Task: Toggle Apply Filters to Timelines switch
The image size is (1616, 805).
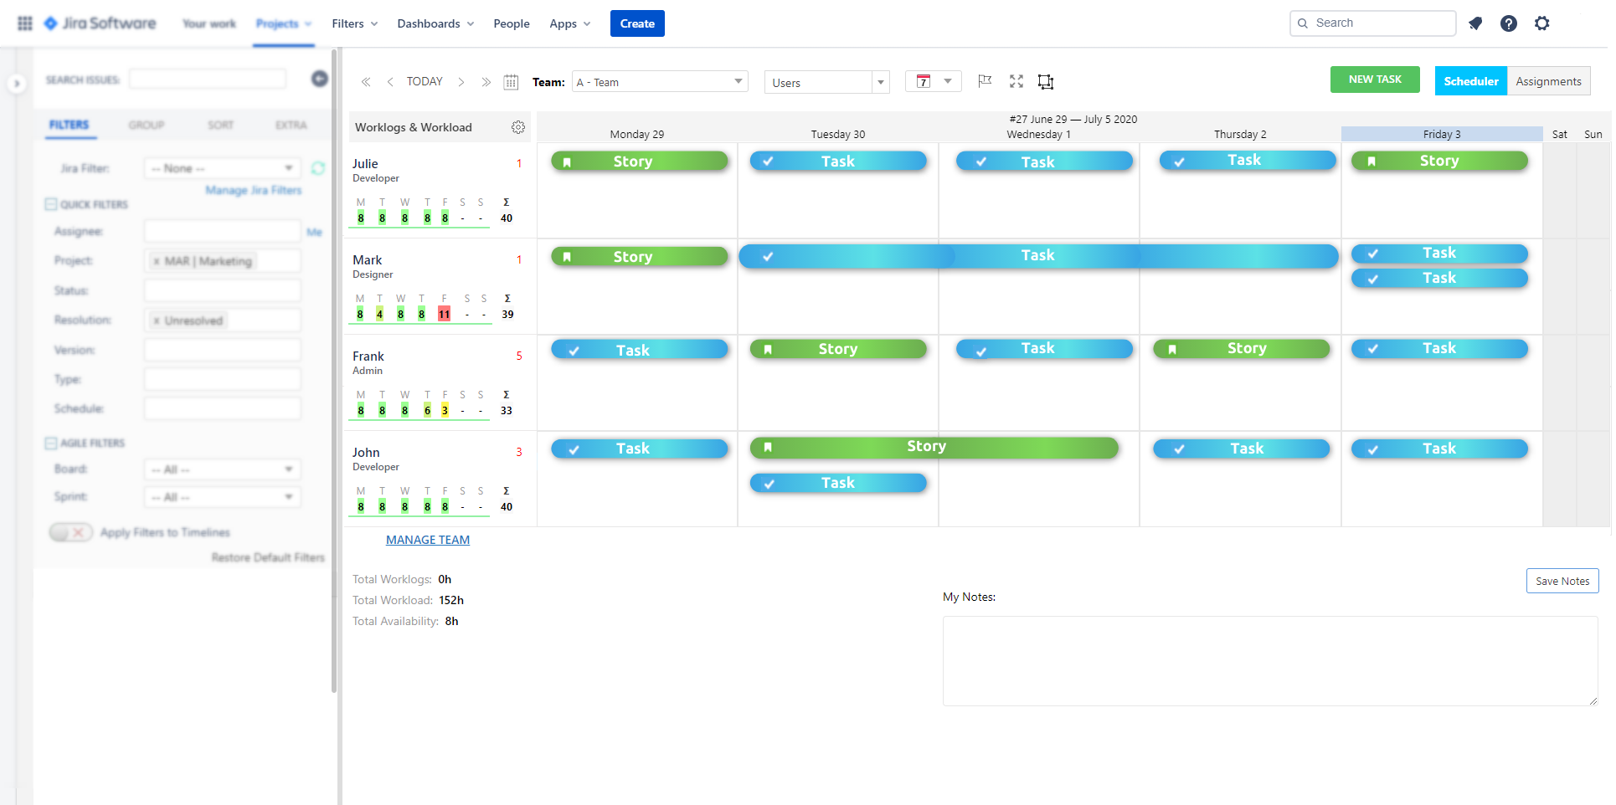Action: tap(70, 532)
